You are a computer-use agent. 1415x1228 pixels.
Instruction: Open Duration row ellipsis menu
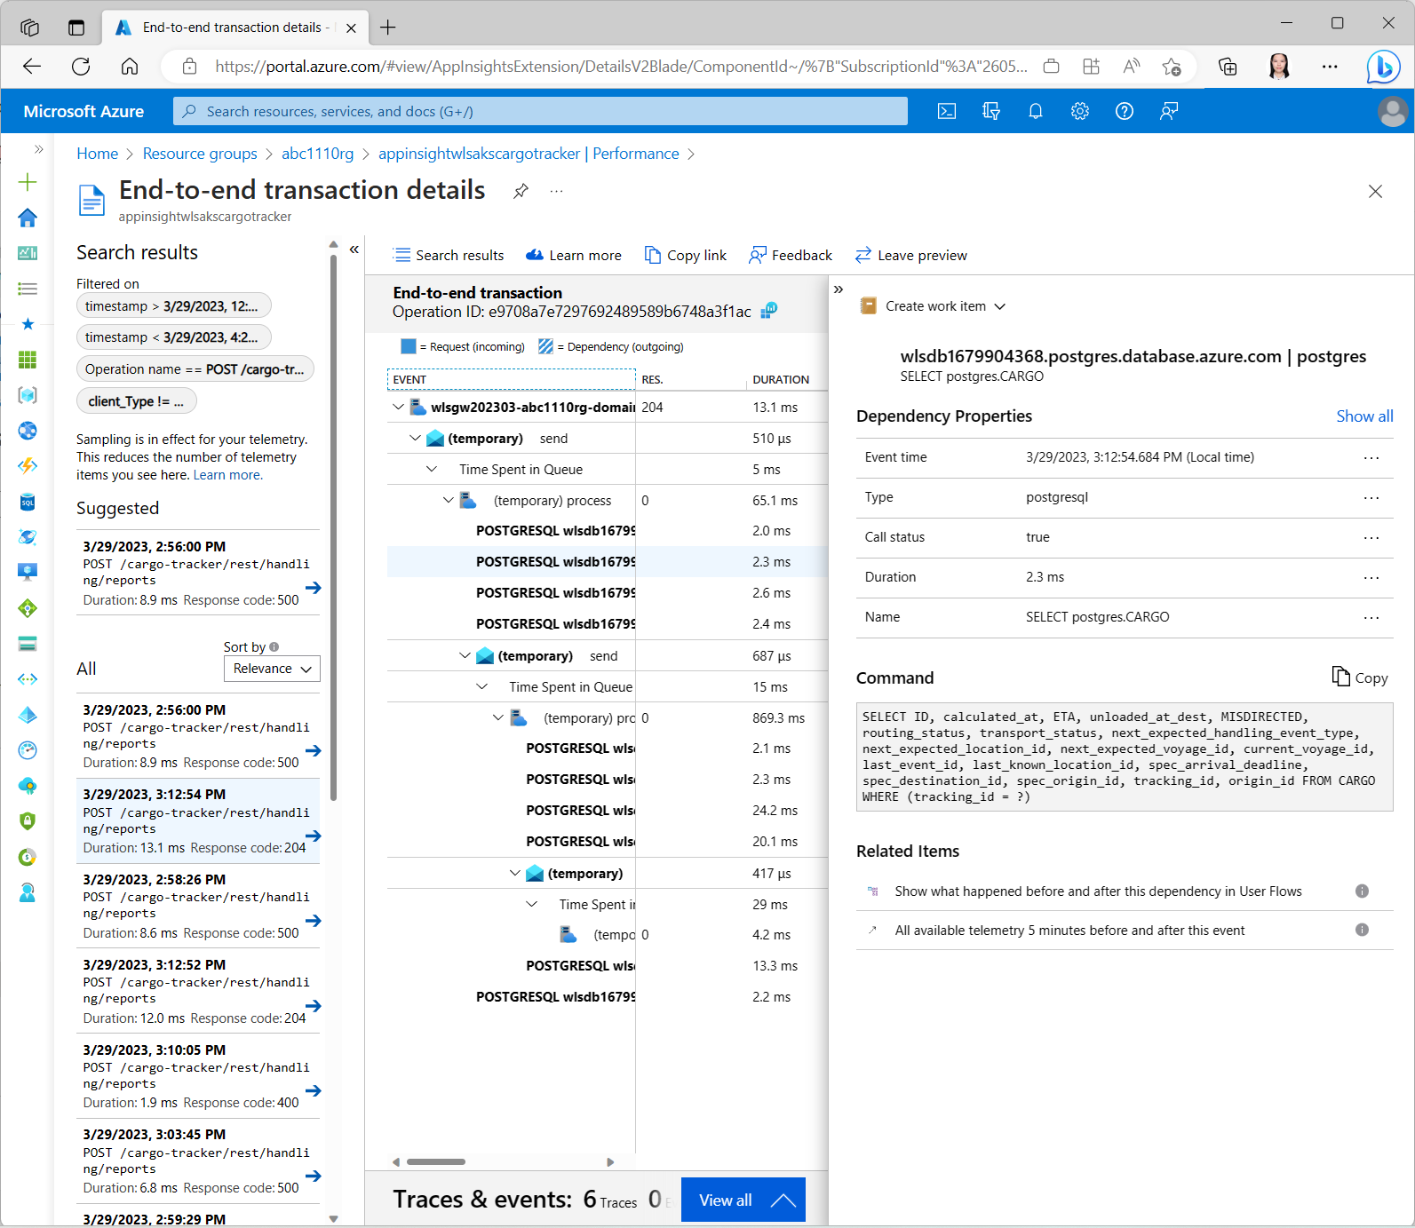[1371, 578]
